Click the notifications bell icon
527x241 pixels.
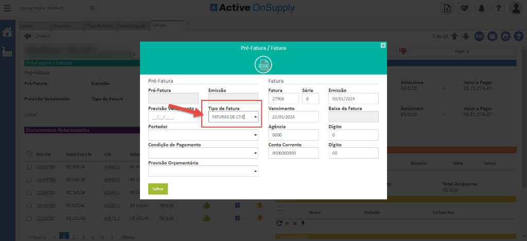point(481,8)
